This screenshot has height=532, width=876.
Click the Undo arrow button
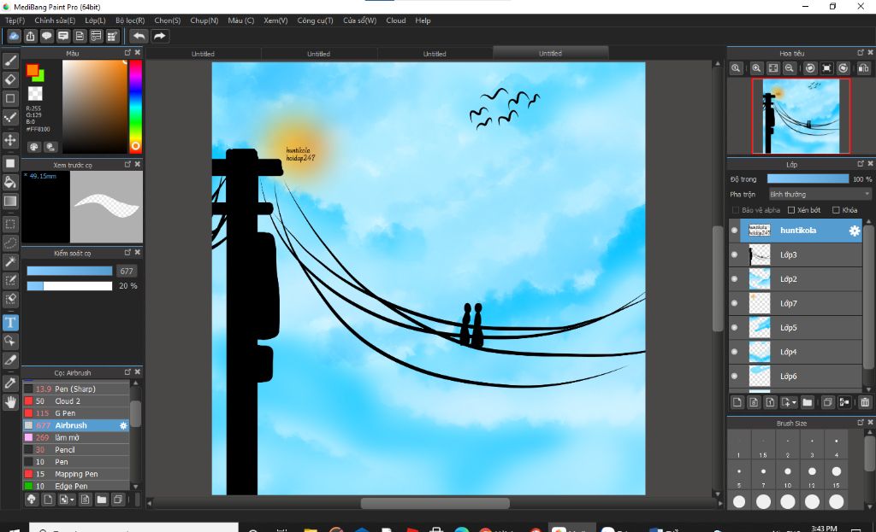[x=139, y=36]
